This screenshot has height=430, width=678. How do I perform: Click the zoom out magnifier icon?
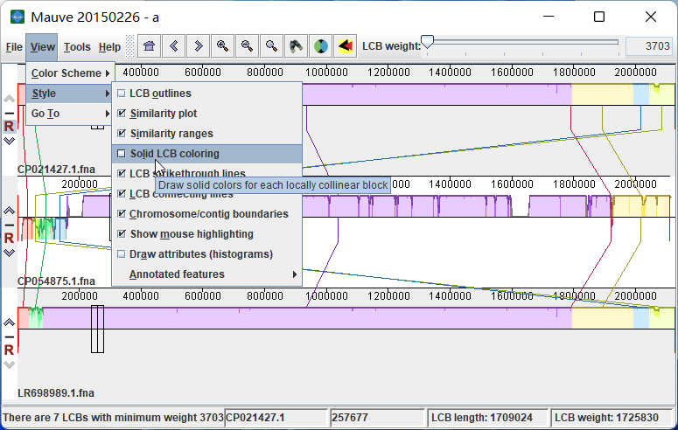tap(248, 46)
